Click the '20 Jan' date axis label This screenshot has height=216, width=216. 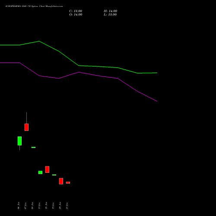[60, 206]
